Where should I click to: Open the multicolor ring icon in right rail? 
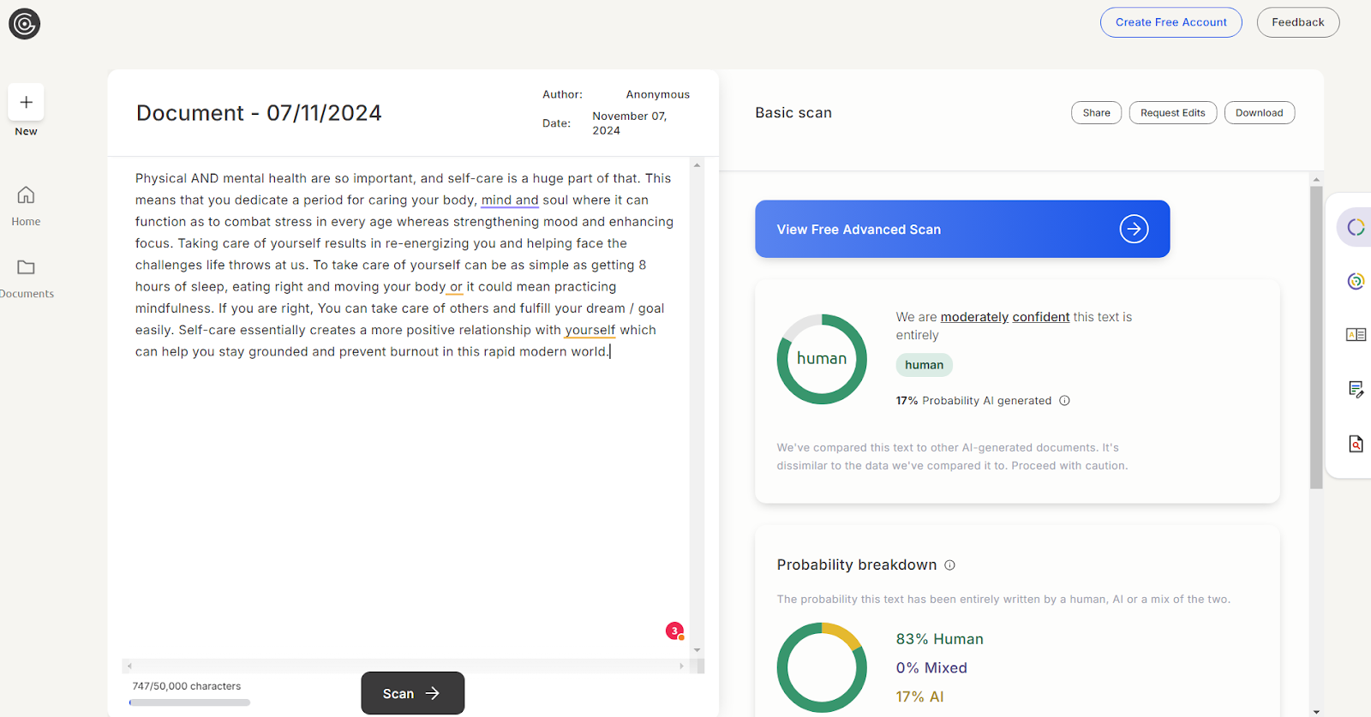(x=1356, y=281)
